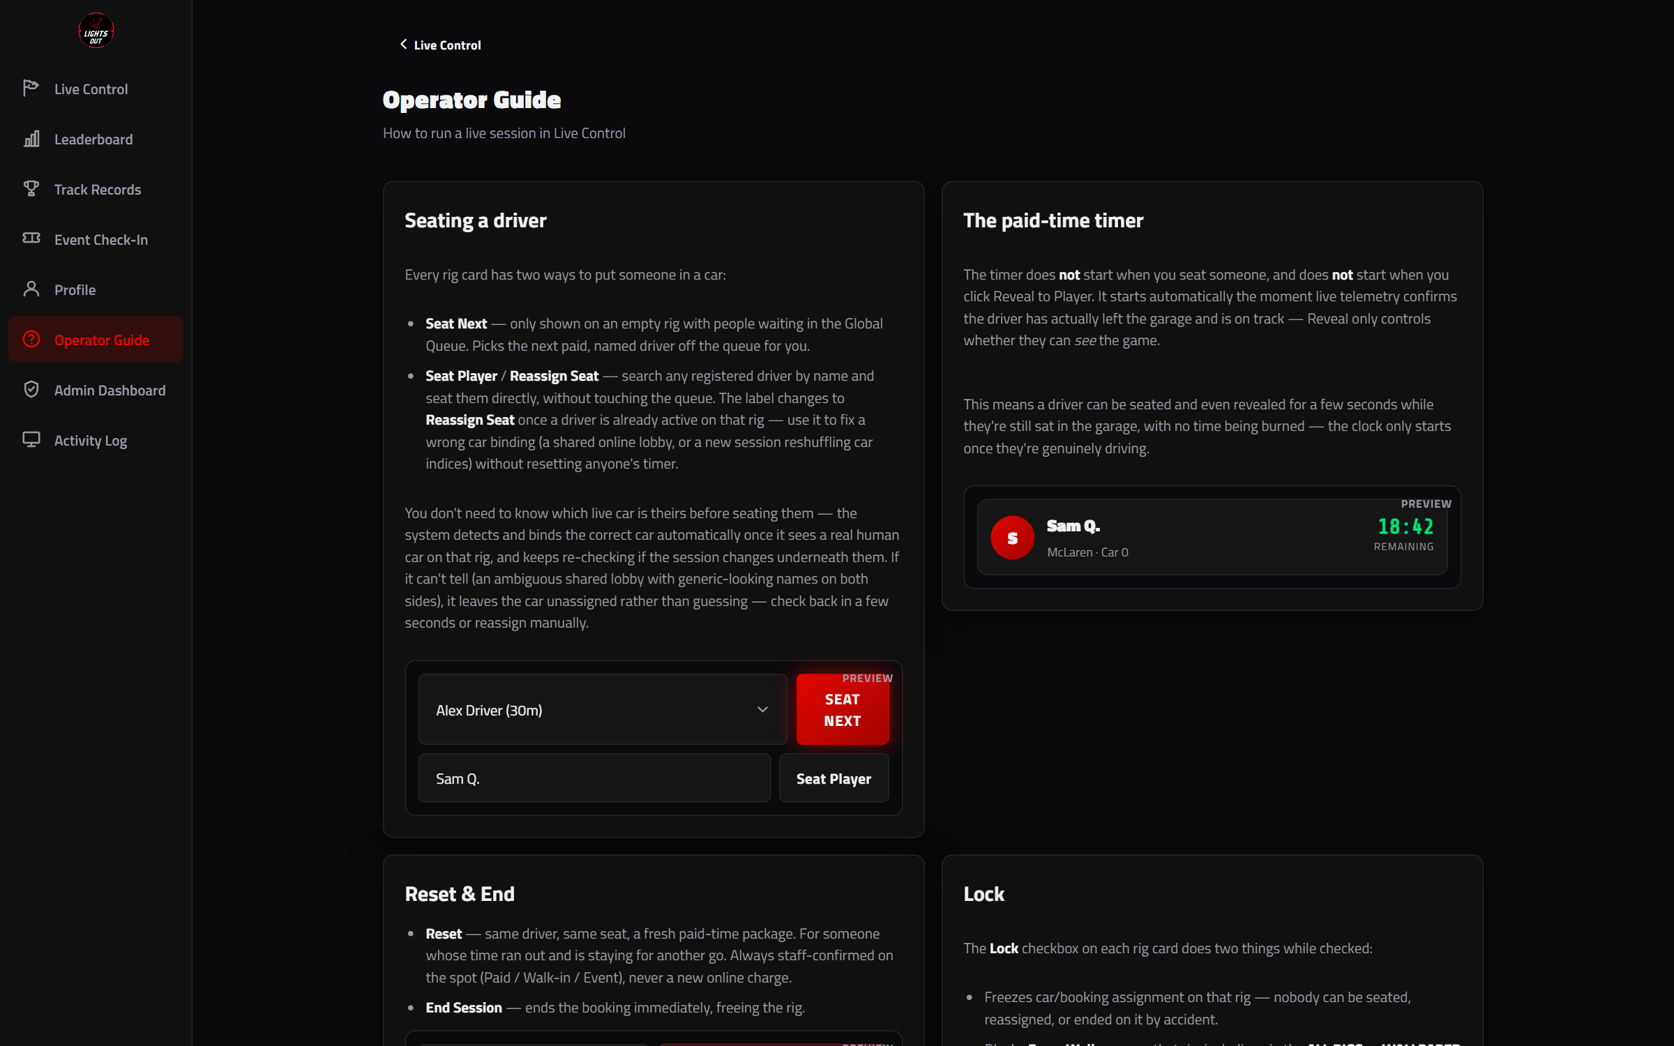The height and width of the screenshot is (1046, 1674).
Task: Click the Admin Dashboard shield icon
Action: click(31, 390)
